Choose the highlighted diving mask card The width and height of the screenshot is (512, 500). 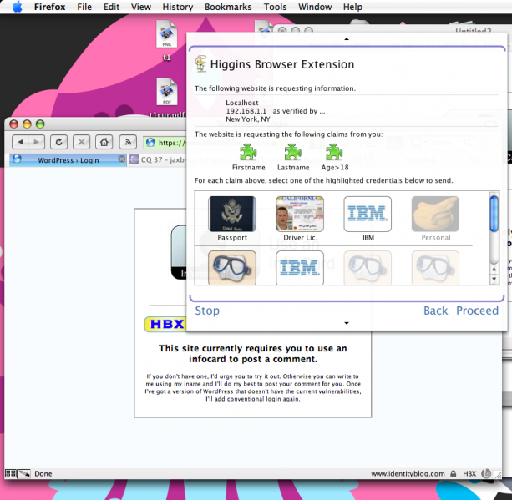pyautogui.click(x=232, y=268)
